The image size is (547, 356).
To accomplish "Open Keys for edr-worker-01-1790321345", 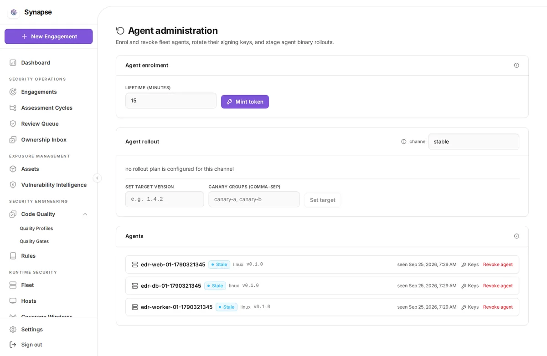I will (470, 307).
